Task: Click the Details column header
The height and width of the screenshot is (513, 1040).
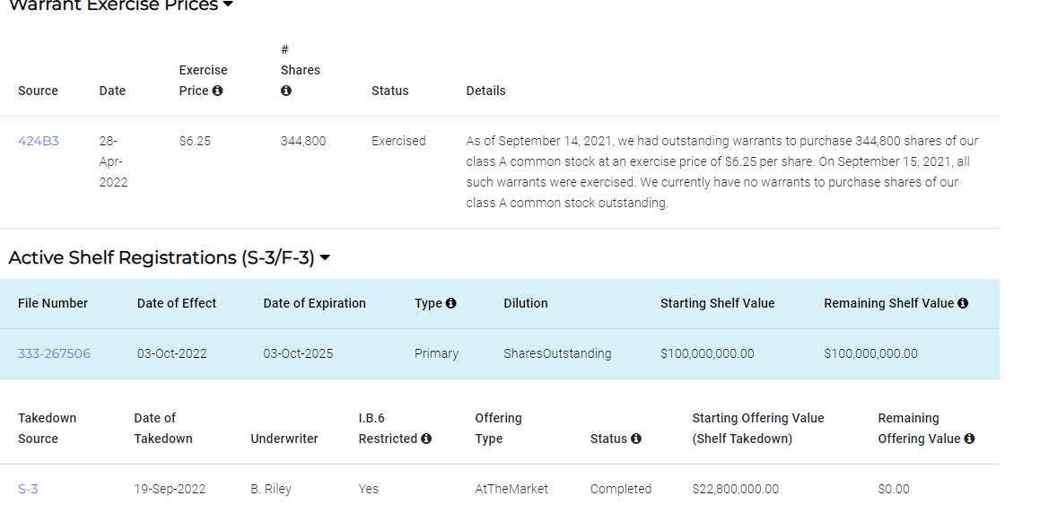Action: pyautogui.click(x=485, y=91)
